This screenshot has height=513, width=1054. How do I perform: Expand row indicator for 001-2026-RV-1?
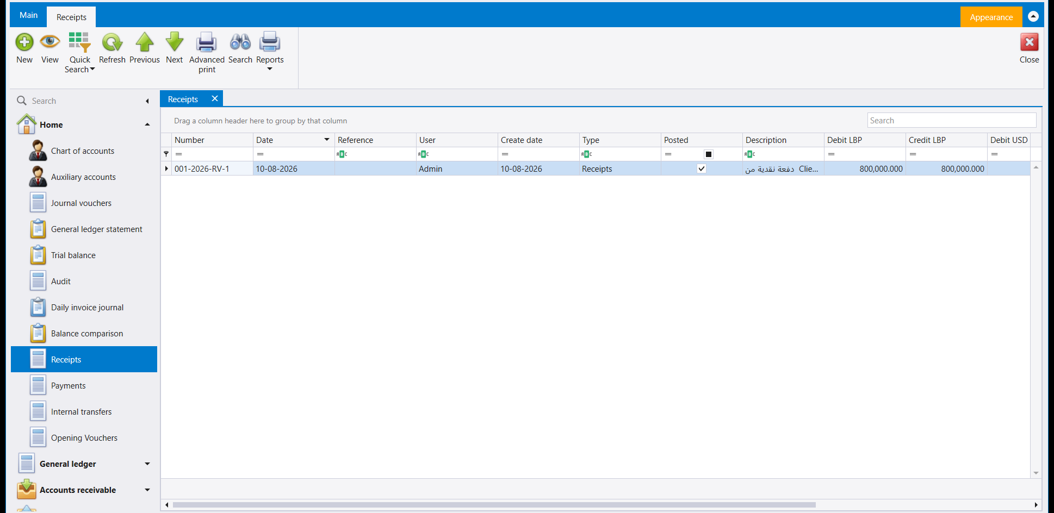(166, 168)
